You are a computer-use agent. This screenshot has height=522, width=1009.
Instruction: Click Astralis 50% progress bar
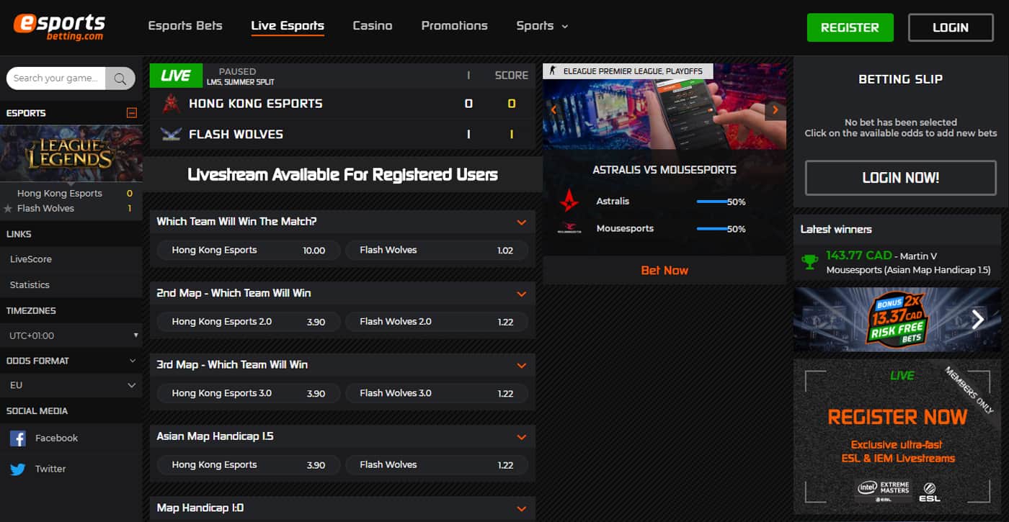(712, 202)
